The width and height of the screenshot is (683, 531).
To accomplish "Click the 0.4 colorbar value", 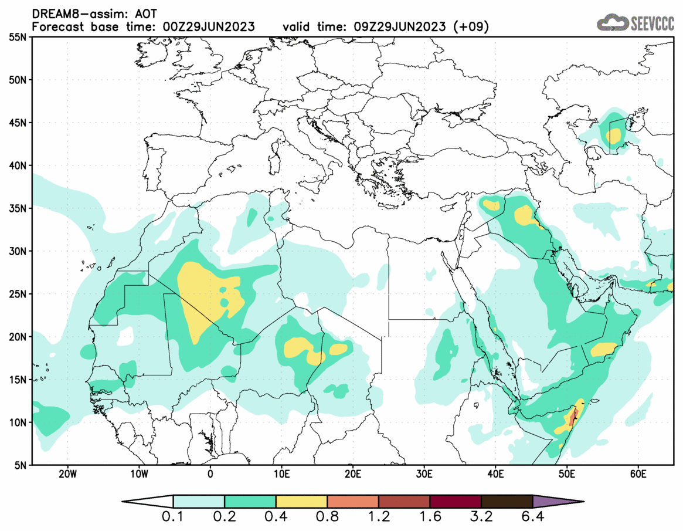I will pos(276,517).
